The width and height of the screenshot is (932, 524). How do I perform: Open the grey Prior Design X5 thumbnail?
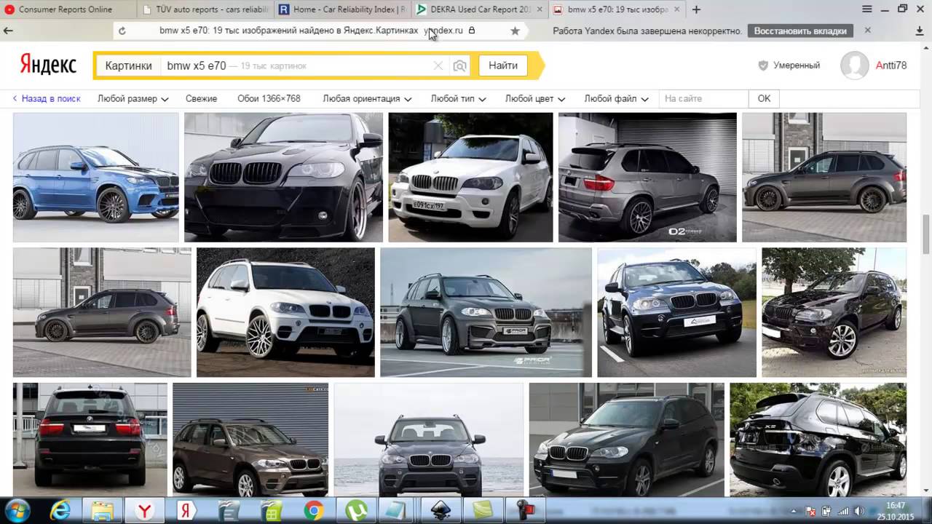point(486,312)
